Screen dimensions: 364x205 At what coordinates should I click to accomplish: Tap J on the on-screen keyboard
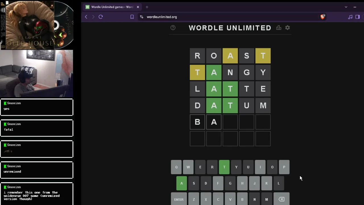click(x=255, y=183)
